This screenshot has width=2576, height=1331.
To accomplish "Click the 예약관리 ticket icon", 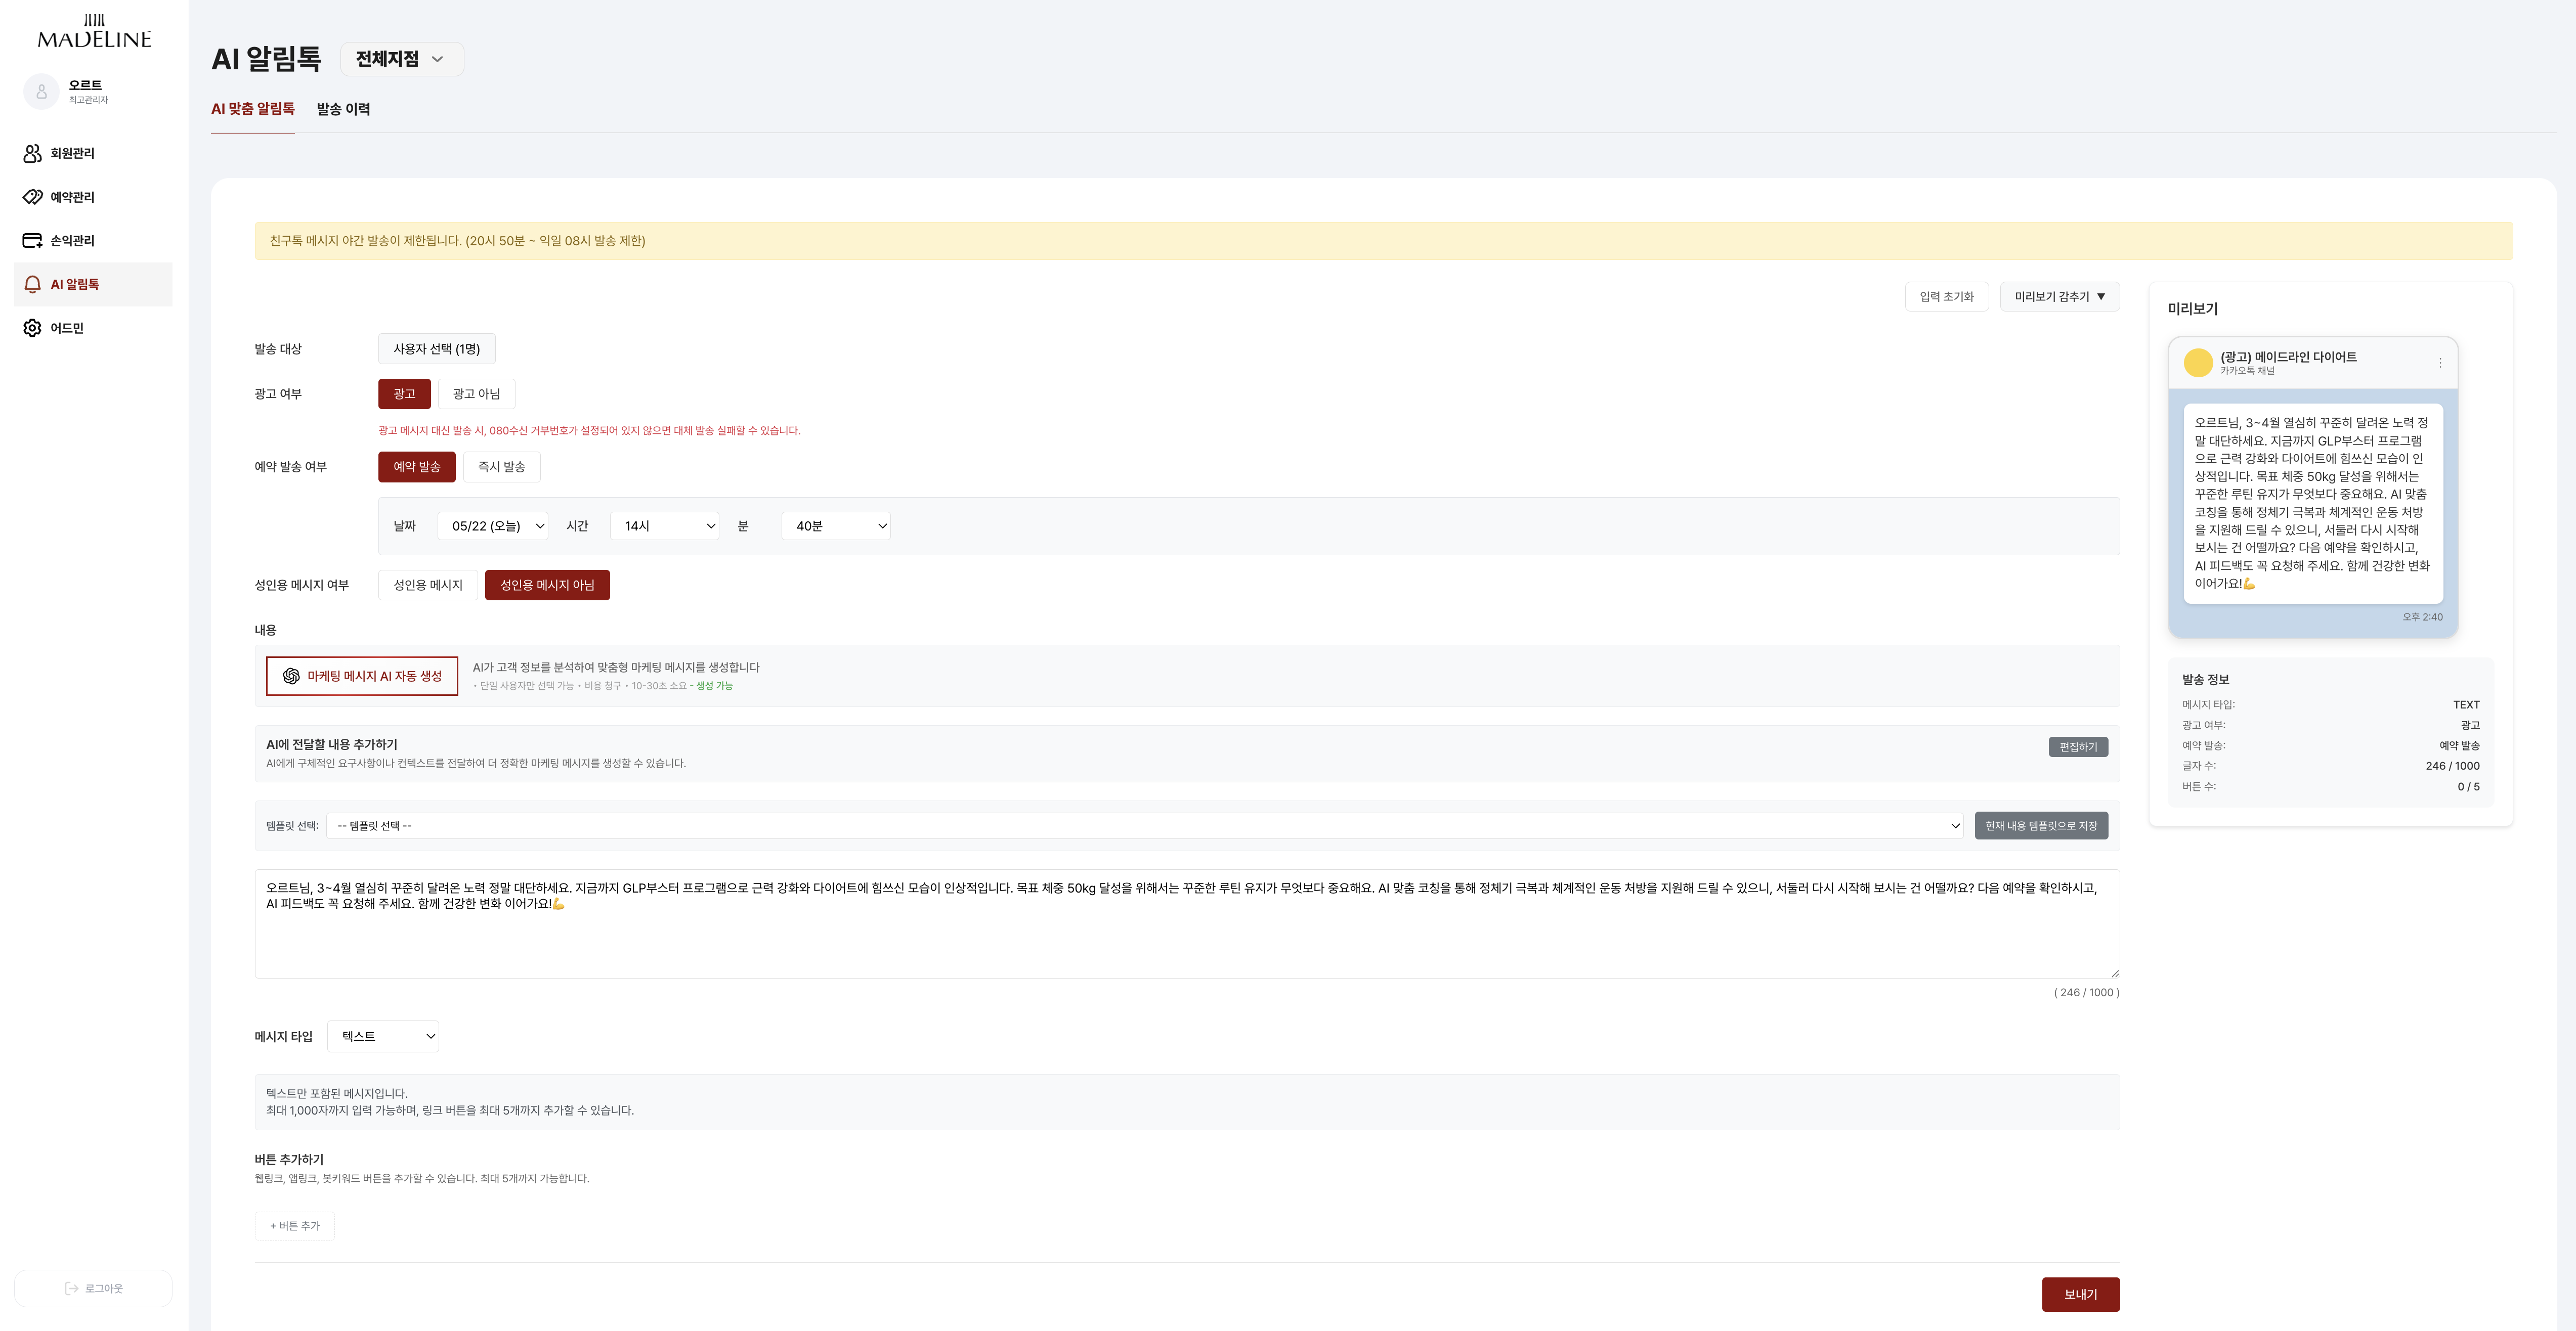I will pyautogui.click(x=33, y=197).
